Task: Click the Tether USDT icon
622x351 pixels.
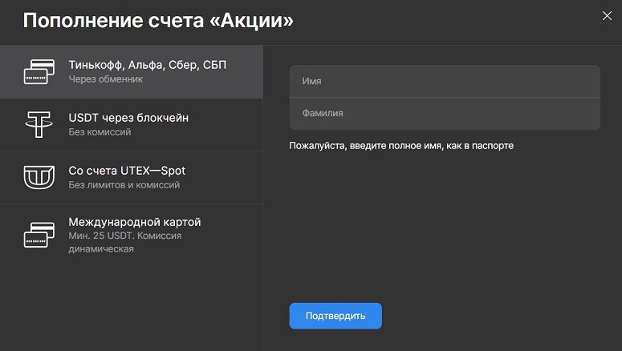Action: tap(39, 124)
